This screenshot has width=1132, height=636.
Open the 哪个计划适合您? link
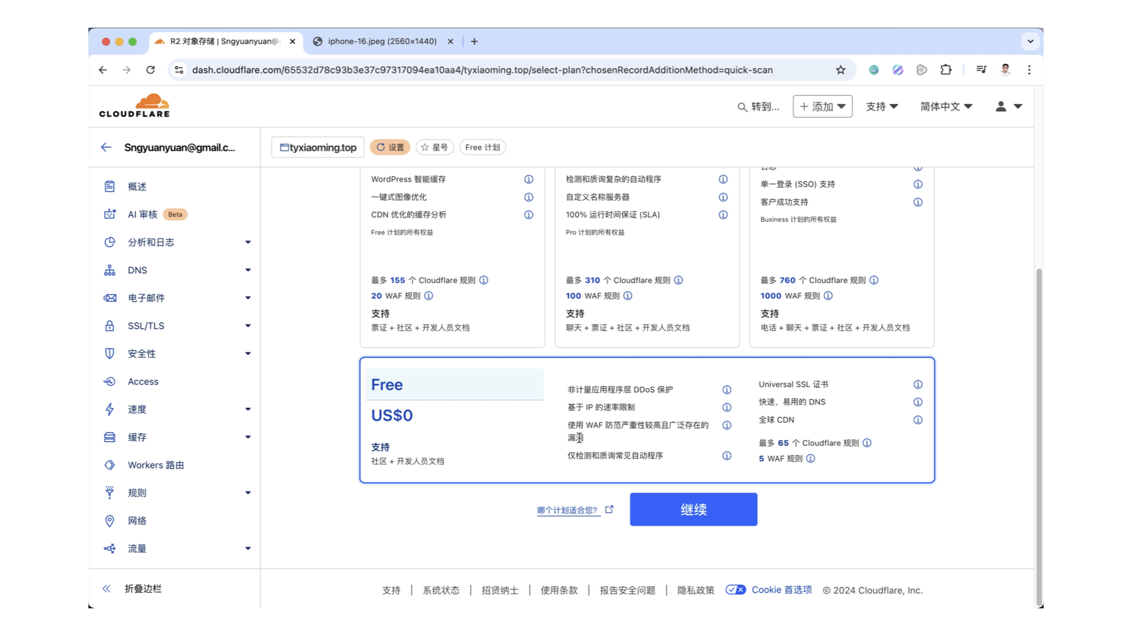568,510
